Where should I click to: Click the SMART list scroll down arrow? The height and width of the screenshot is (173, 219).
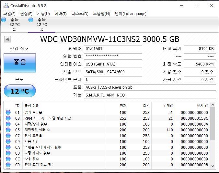click(x=213, y=166)
